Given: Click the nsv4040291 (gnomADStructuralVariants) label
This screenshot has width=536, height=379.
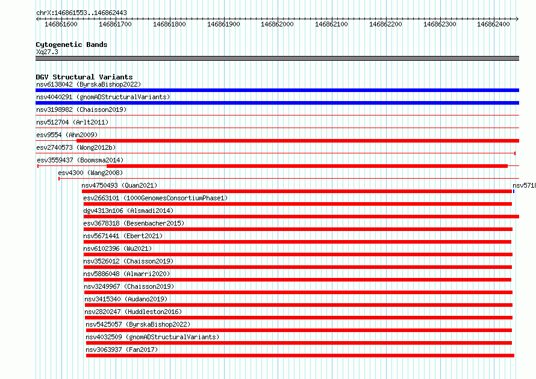Looking at the screenshot, I should coord(103,97).
